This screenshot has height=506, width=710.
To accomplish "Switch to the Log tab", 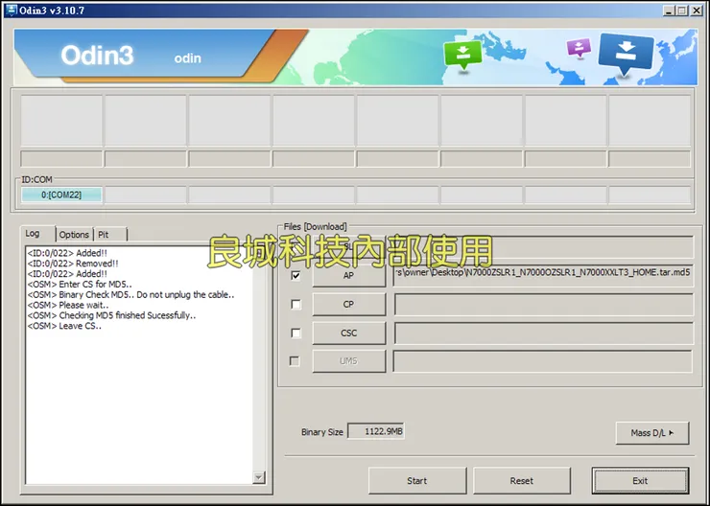I will coord(33,233).
